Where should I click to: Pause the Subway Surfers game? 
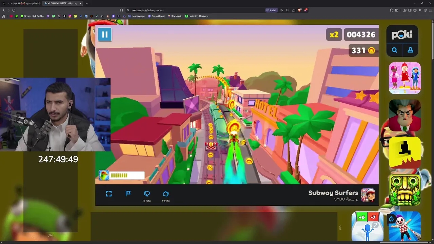click(105, 35)
